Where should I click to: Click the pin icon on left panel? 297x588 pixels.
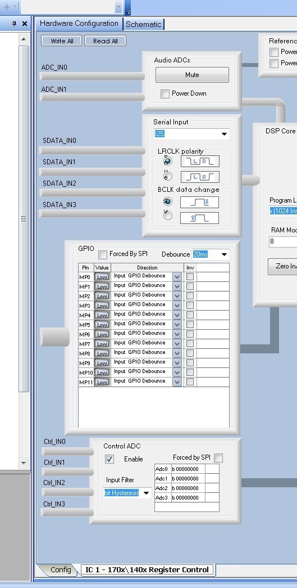pos(14,24)
